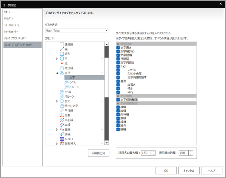
Task: Select the AUTO command icon
Action: tap(61, 139)
